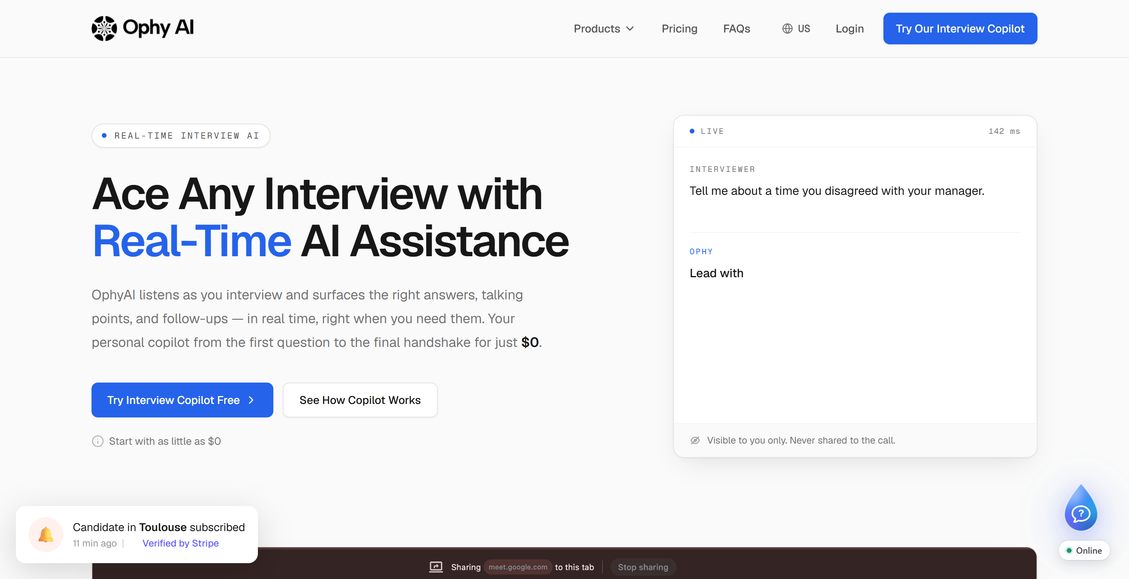Click the hidden-eye privacy icon
The height and width of the screenshot is (579, 1129).
[695, 440]
